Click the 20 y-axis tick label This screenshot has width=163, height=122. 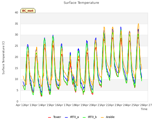point(16,57)
